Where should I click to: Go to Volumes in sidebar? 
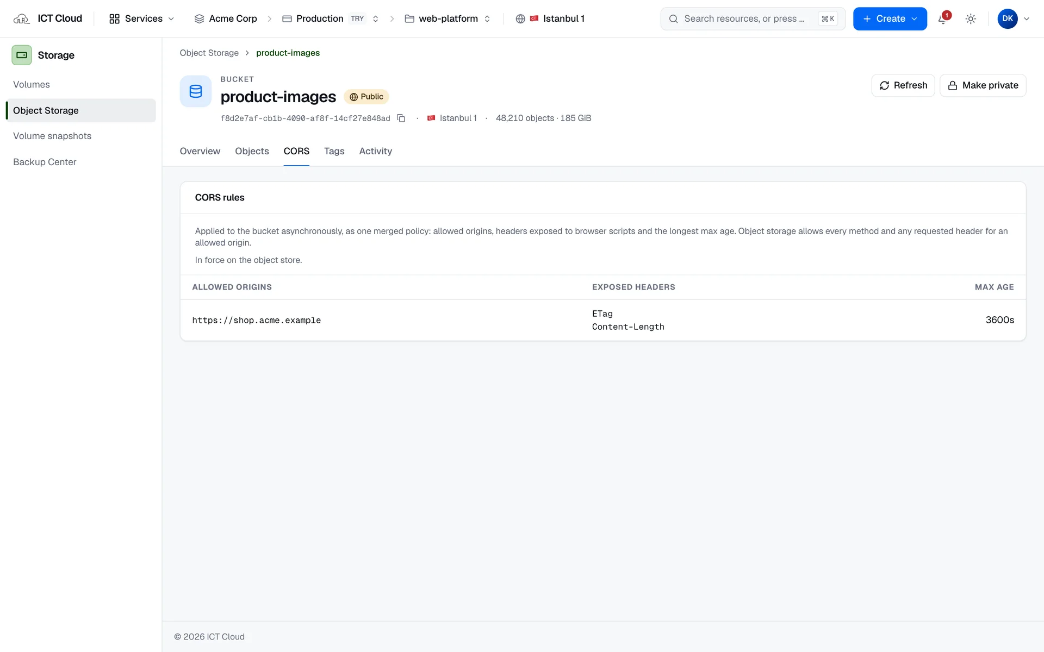pyautogui.click(x=80, y=85)
